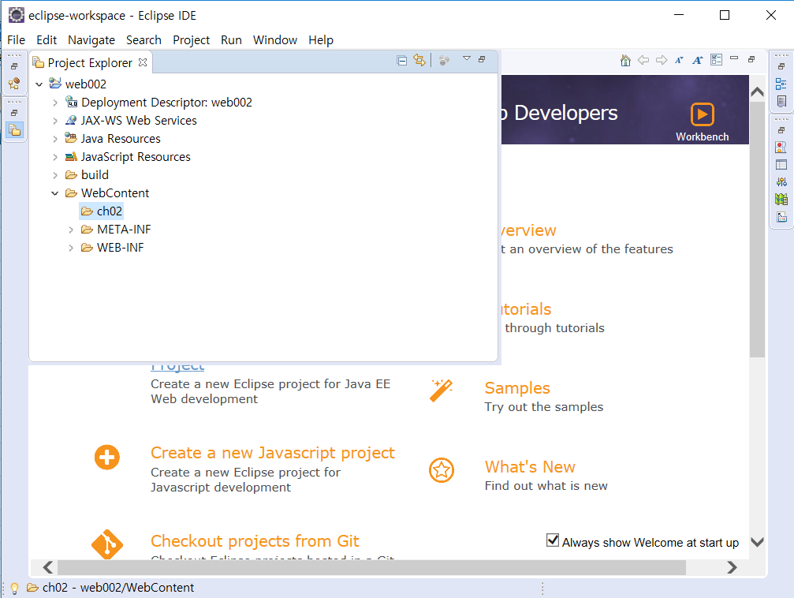Restore the Project Explorer view
This screenshot has height=598, width=794.
pos(482,59)
